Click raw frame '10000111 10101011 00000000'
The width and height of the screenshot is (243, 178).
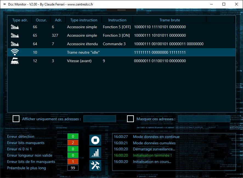click(x=160, y=35)
